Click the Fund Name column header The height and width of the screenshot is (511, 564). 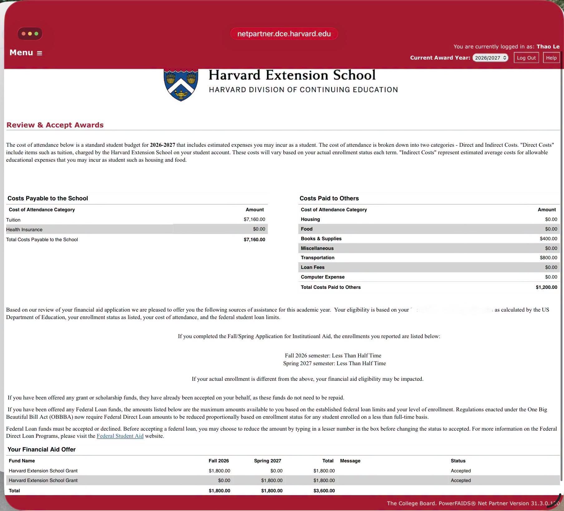[x=22, y=461]
